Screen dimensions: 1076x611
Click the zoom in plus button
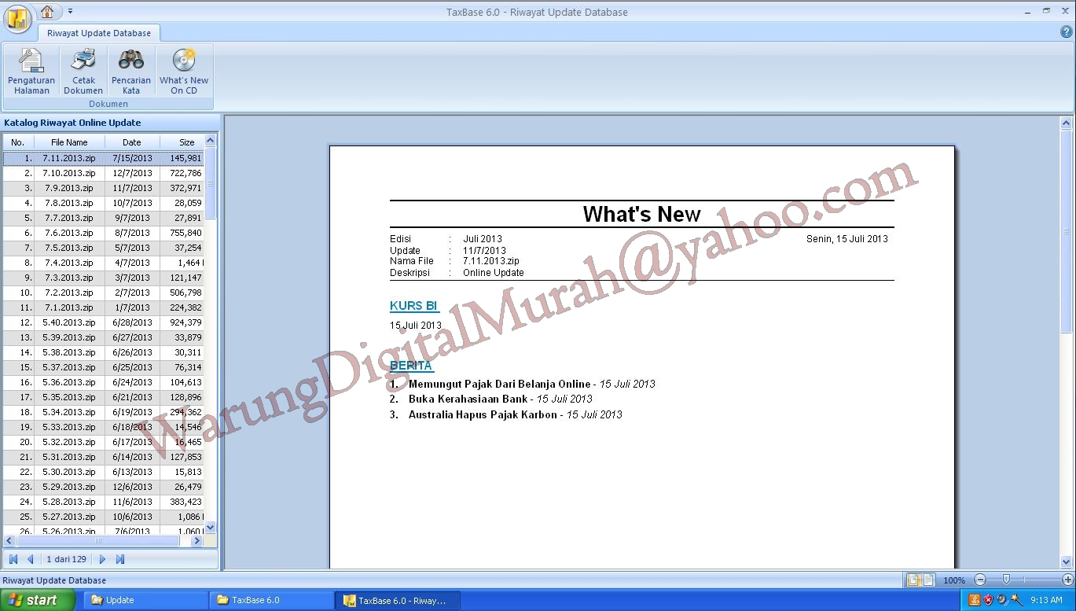[1067, 580]
